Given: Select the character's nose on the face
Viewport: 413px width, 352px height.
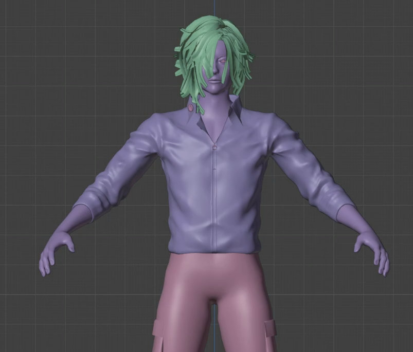Looking at the screenshot, I should (216, 69).
